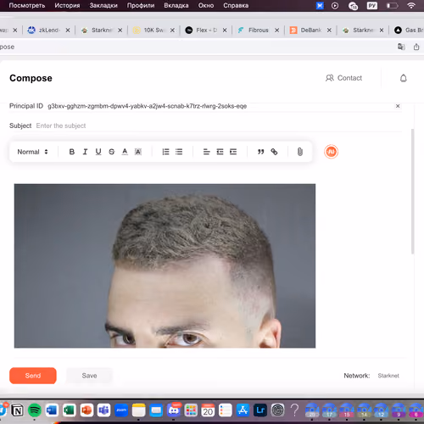
Task: Open the Contact list
Action: click(343, 78)
